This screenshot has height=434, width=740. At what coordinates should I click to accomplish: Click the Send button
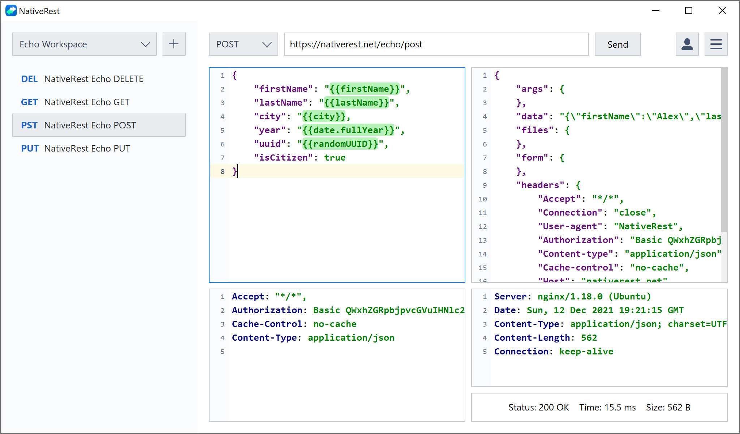618,44
